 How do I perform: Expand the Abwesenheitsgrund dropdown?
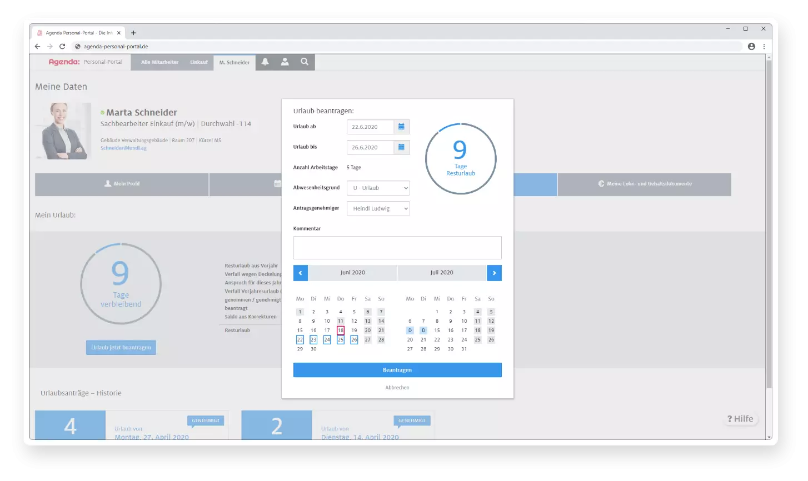coord(378,188)
